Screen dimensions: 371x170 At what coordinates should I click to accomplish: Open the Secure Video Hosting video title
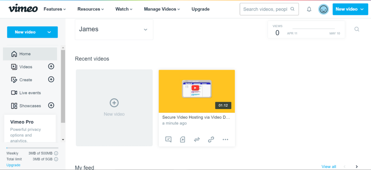click(196, 117)
